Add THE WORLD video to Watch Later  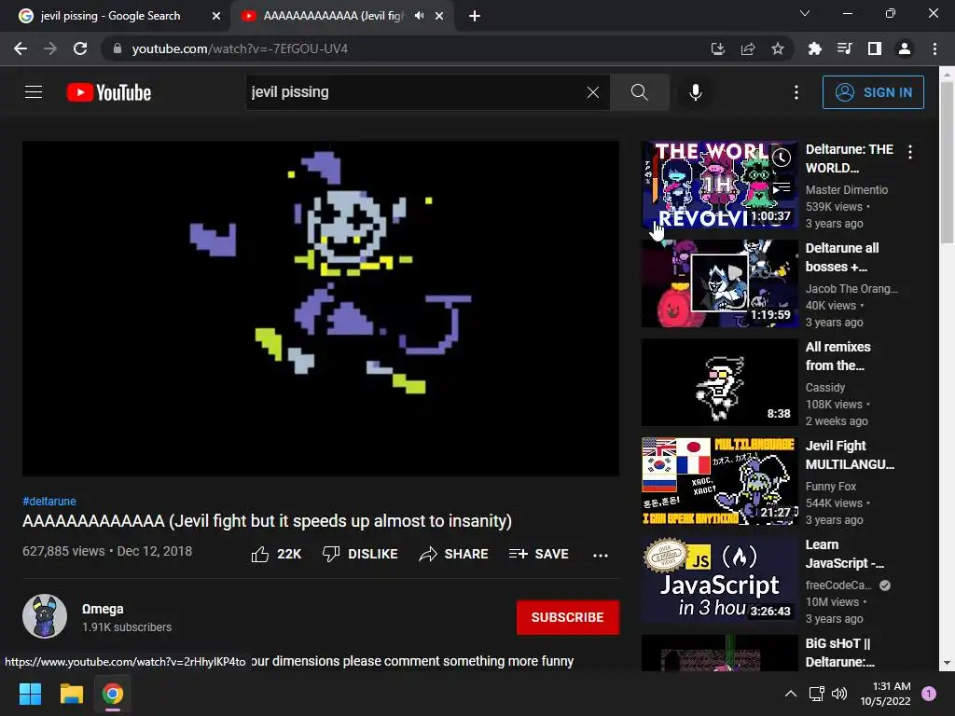782,158
